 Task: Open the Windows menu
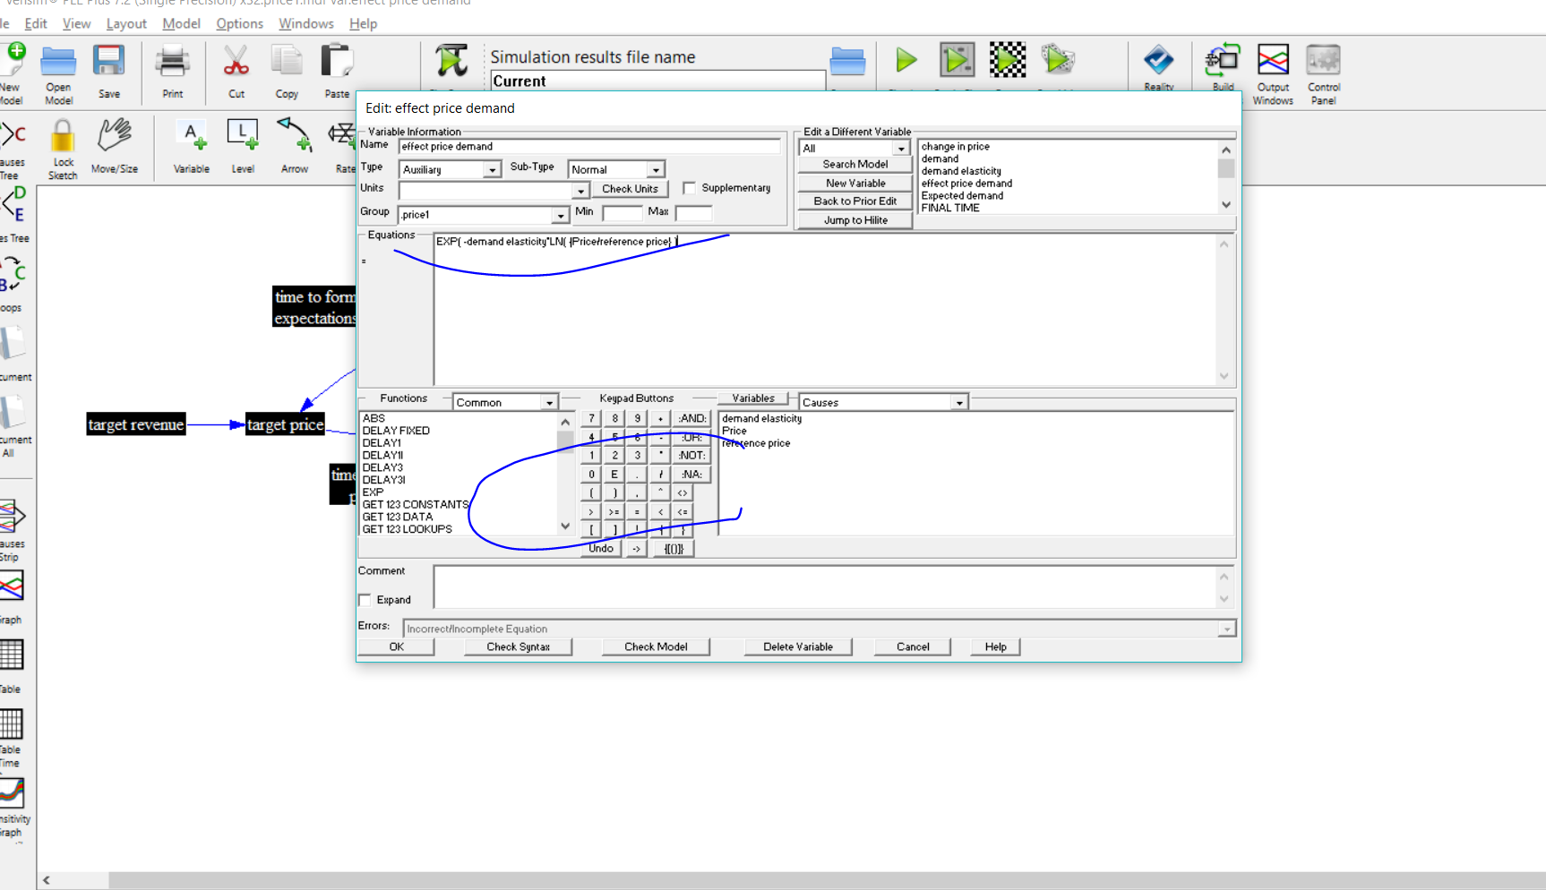pyautogui.click(x=305, y=23)
